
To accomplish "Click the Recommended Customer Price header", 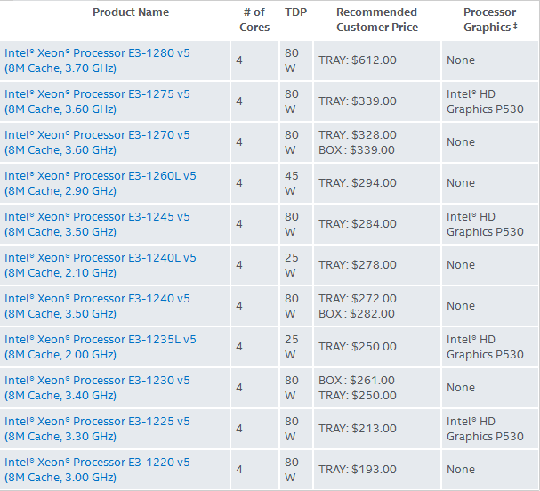I will 376,20.
